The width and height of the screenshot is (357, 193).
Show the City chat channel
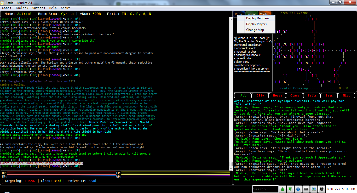point(260,96)
